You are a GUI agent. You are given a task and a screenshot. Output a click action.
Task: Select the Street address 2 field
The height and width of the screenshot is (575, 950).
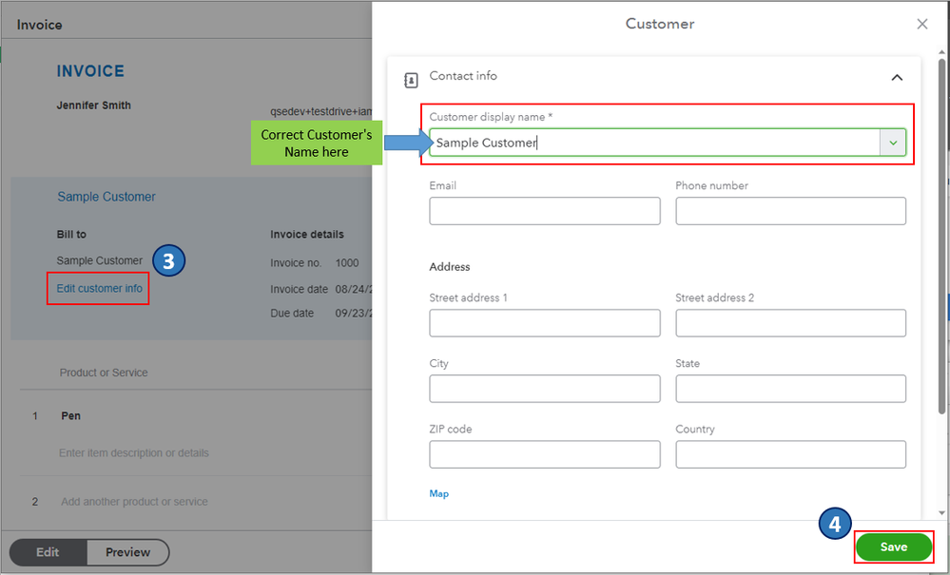point(790,323)
